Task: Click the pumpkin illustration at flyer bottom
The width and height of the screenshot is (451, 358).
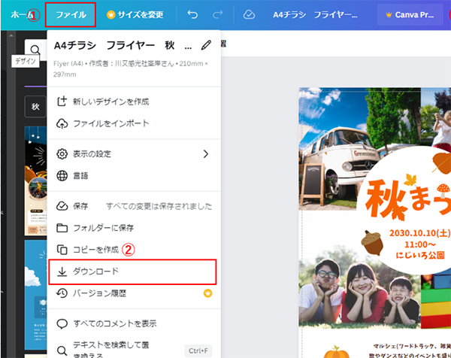Action: tap(336, 352)
